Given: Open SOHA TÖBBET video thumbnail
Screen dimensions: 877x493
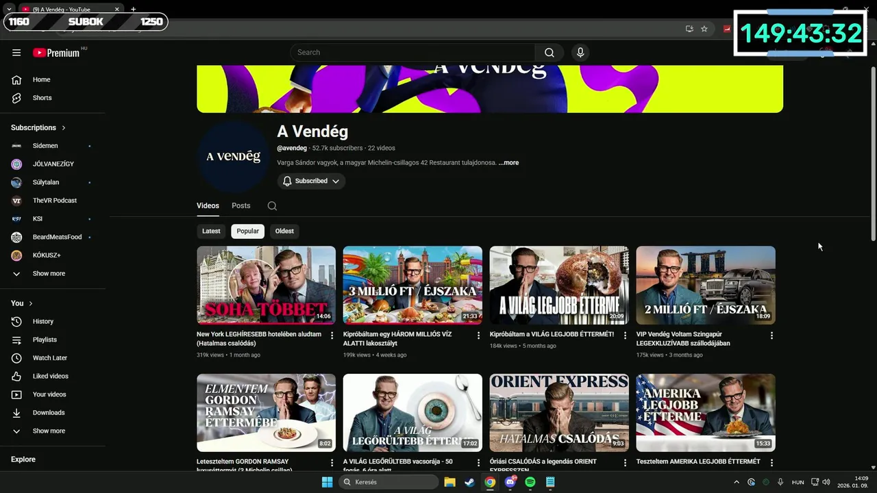Looking at the screenshot, I should 266,285.
